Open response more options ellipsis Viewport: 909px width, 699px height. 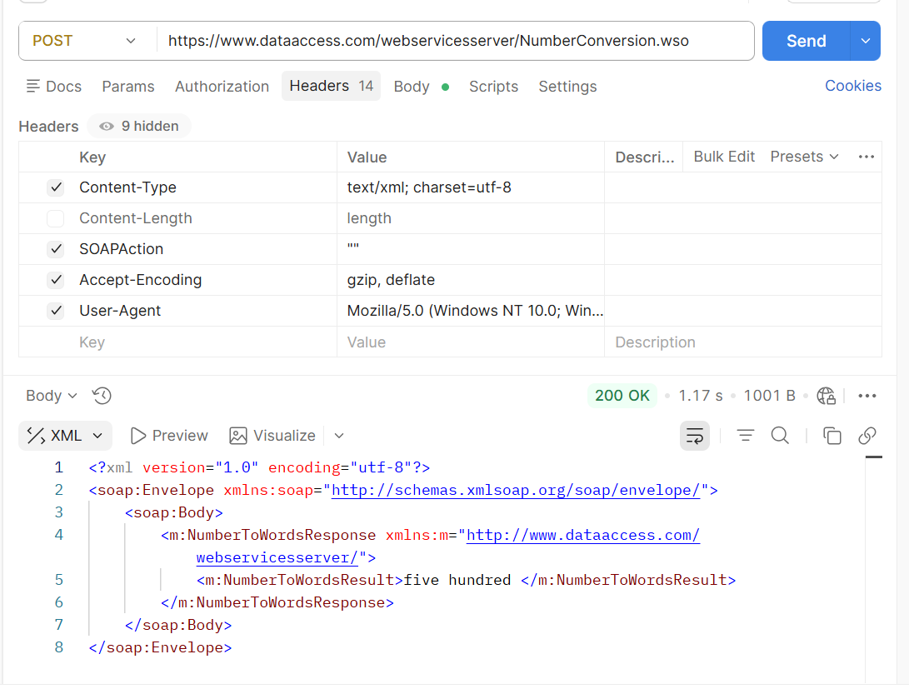pyautogui.click(x=867, y=396)
